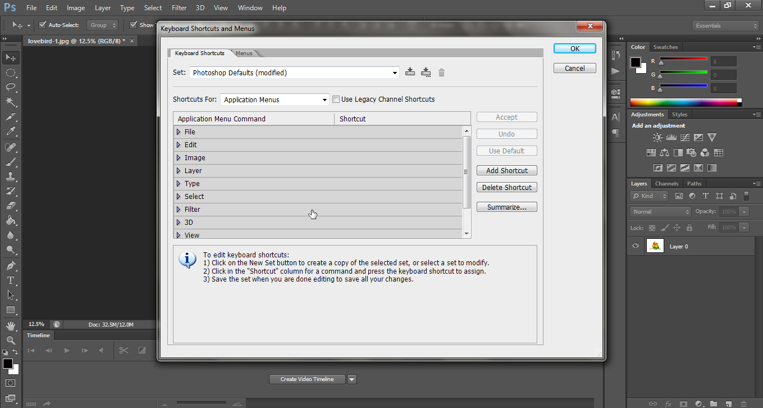763x408 pixels.
Task: Switch to the Paths tab
Action: tap(695, 184)
